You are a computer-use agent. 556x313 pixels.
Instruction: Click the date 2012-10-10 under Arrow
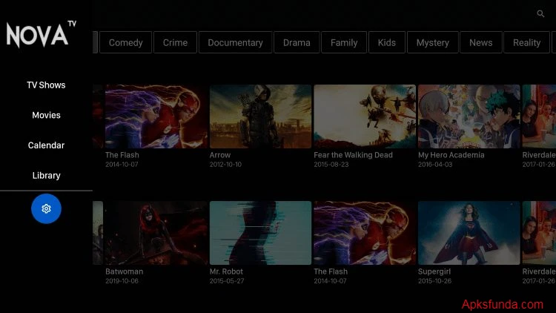click(x=225, y=165)
